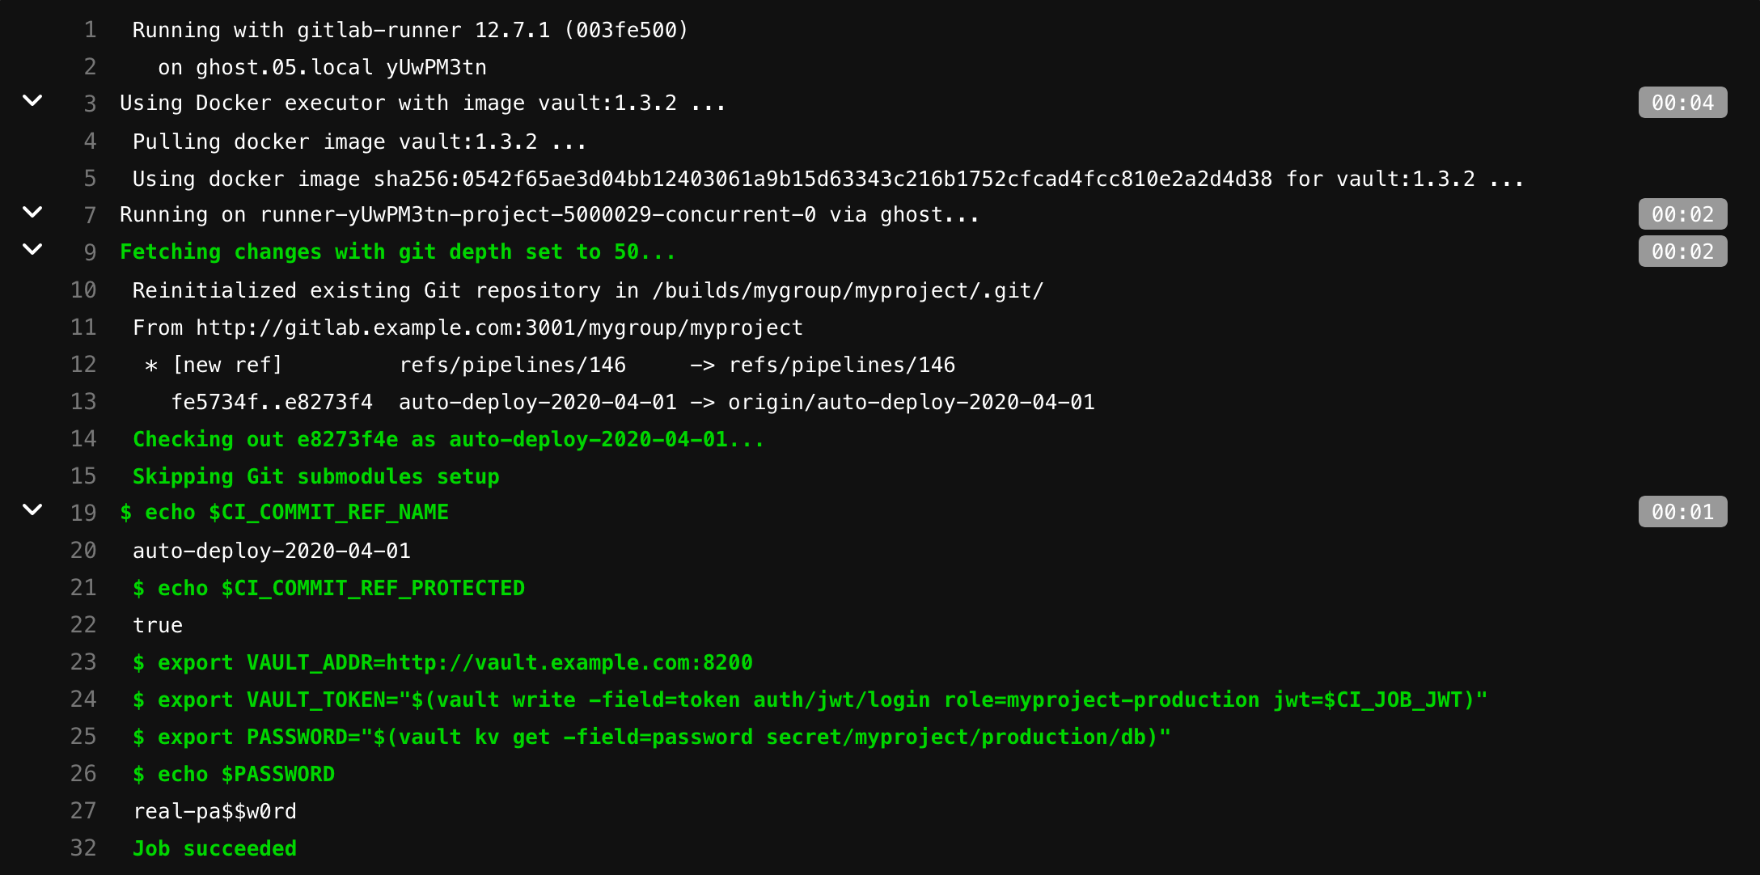This screenshot has height=875, width=1760.
Task: Collapse the 'Running on runner' section chevron
Action: click(32, 213)
